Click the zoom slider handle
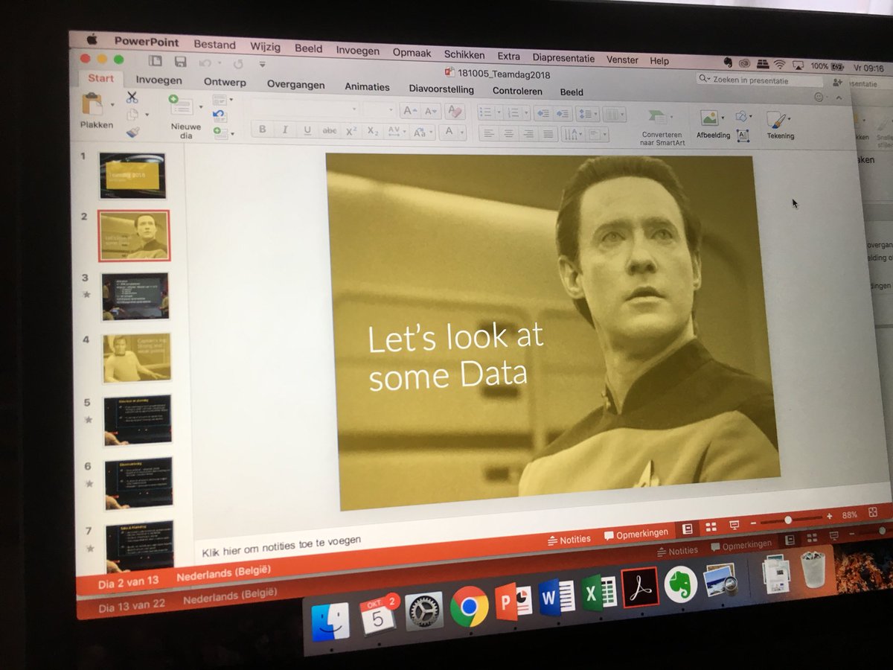 pyautogui.click(x=788, y=519)
